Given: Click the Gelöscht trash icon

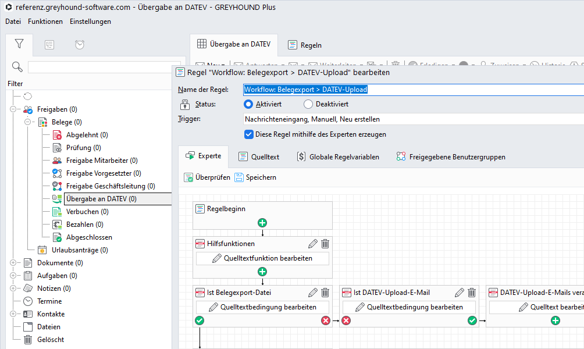Looking at the screenshot, I should (x=28, y=339).
